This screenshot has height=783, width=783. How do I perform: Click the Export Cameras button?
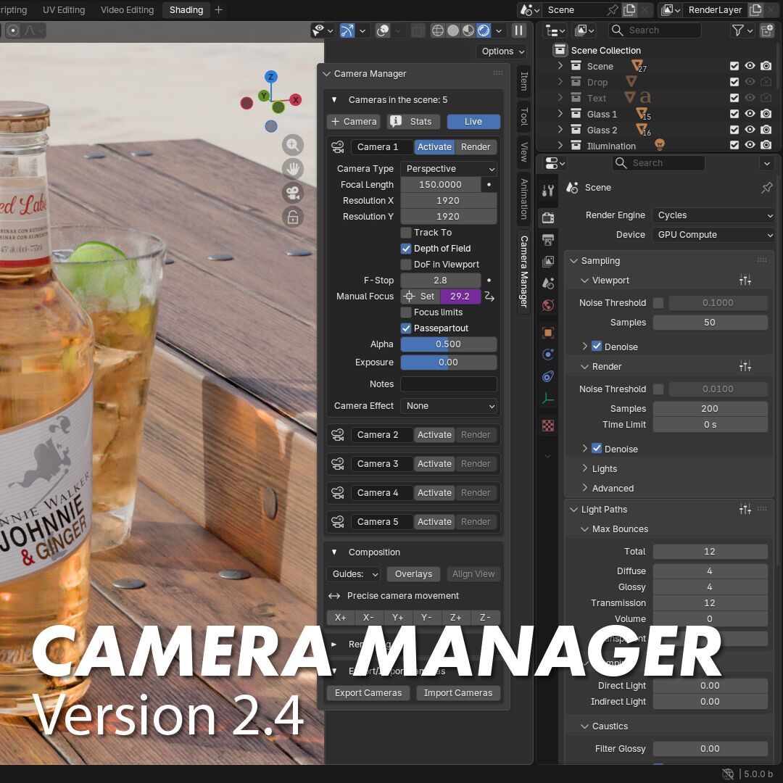point(368,693)
